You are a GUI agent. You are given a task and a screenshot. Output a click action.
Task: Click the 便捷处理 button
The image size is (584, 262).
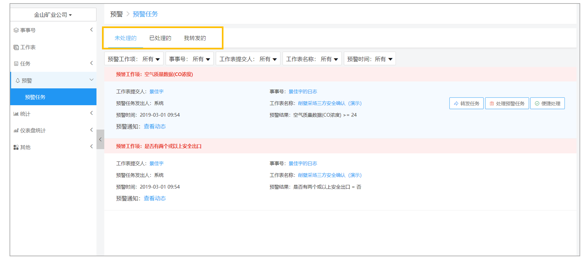pyautogui.click(x=547, y=103)
